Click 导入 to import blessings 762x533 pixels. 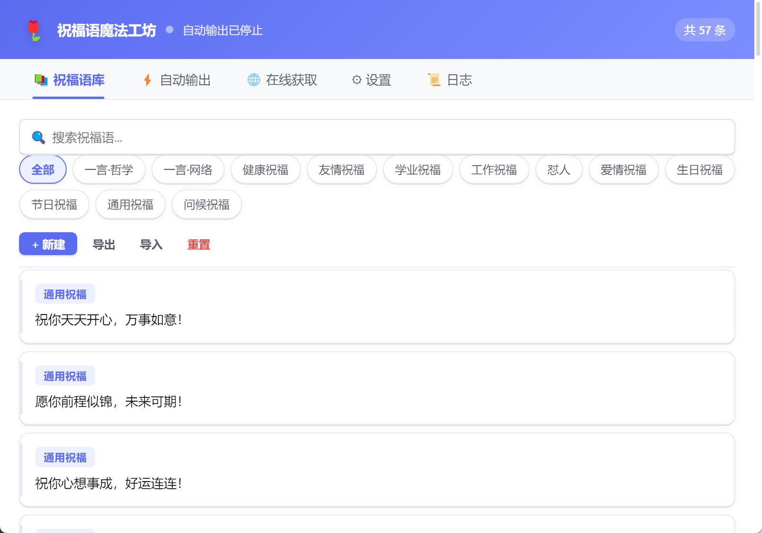tap(151, 245)
